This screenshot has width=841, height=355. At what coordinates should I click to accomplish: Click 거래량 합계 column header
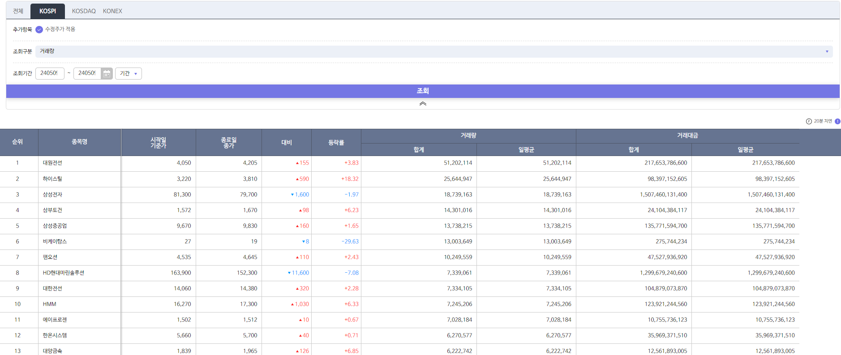click(x=419, y=150)
